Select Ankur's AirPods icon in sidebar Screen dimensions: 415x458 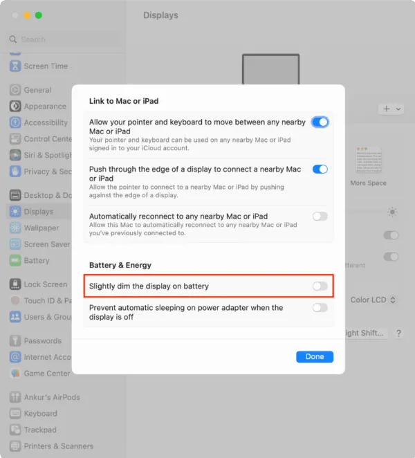tap(15, 397)
